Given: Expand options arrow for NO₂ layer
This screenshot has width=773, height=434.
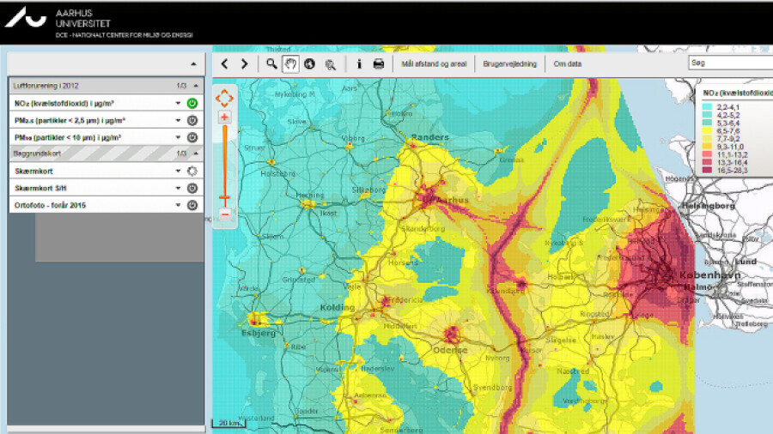Looking at the screenshot, I should point(179,103).
